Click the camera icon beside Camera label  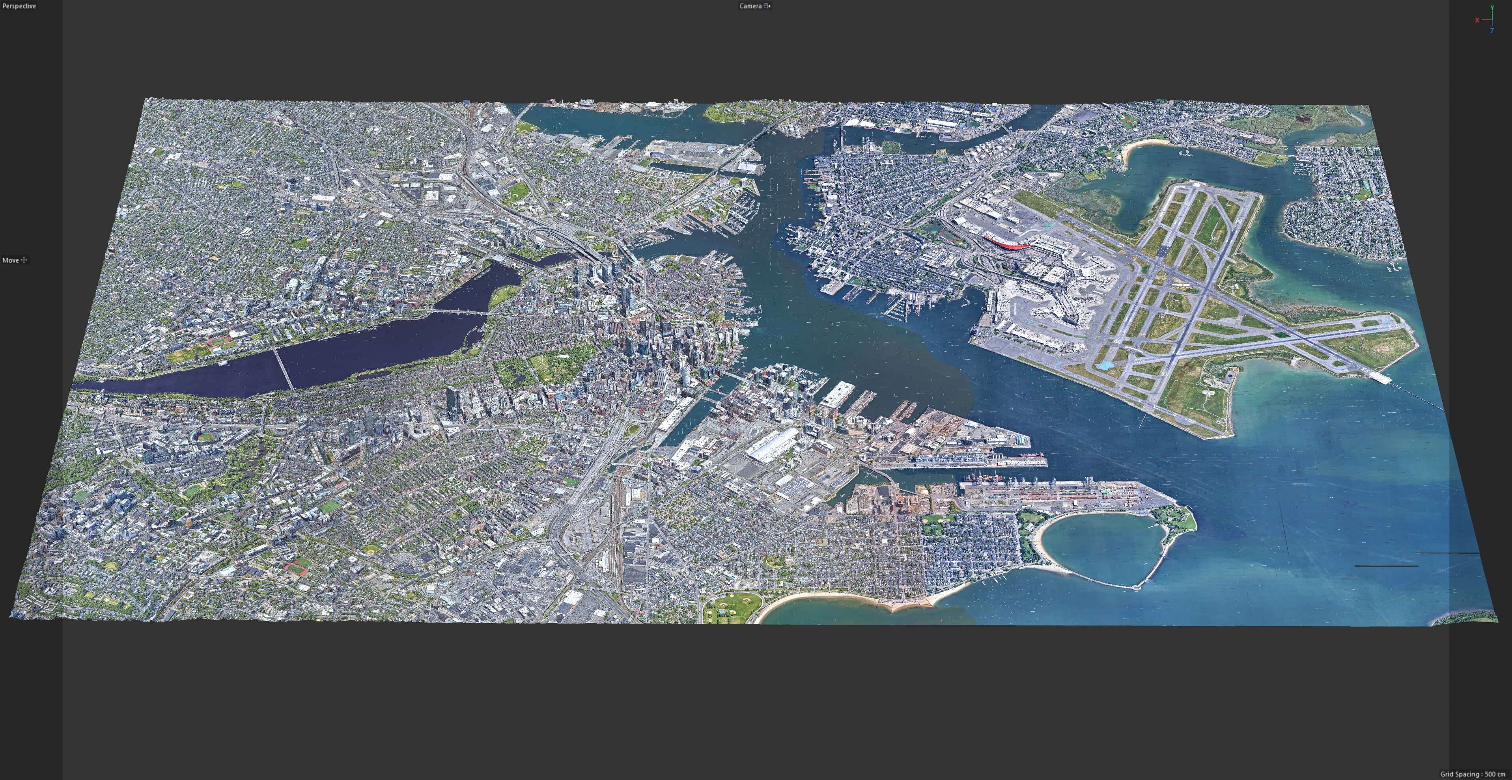click(767, 6)
